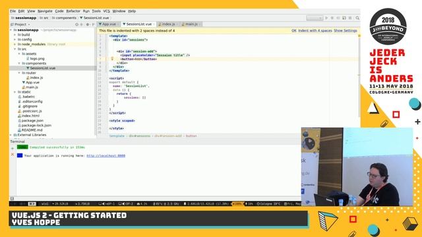Click the Run (play) toolbar icon
The height and width of the screenshot is (237, 422).
326,18
